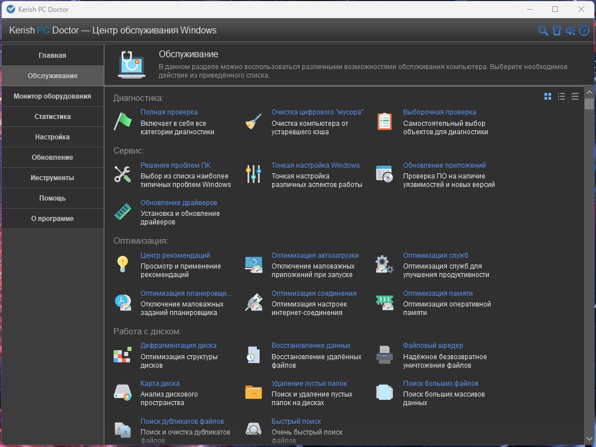This screenshot has height=447, width=596.
Task: Click the clock icon for scheduler optimization
Action: 122,303
